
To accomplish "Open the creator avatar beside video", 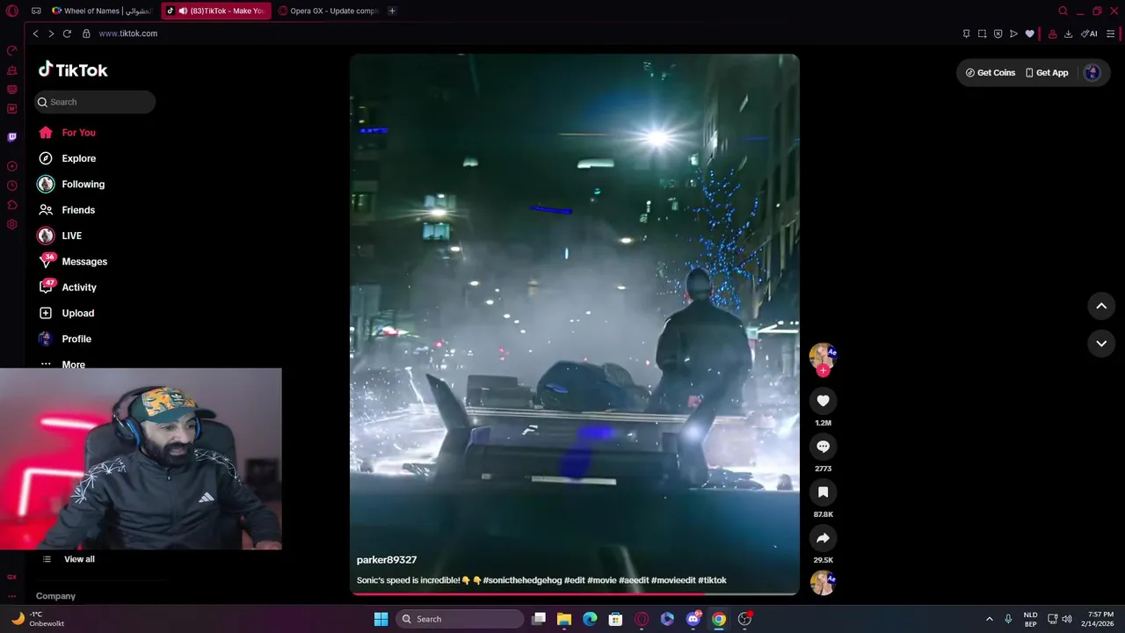I will [x=823, y=355].
